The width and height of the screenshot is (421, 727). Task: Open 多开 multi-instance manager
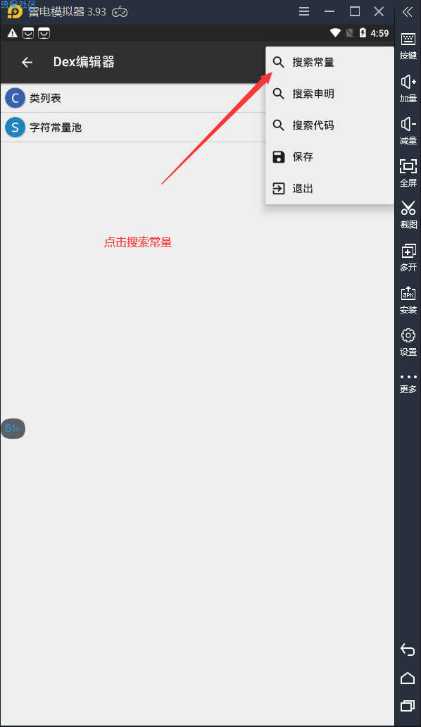[408, 257]
